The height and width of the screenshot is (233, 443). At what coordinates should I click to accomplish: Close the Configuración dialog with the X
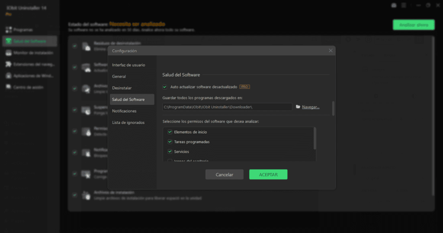pyautogui.click(x=331, y=51)
